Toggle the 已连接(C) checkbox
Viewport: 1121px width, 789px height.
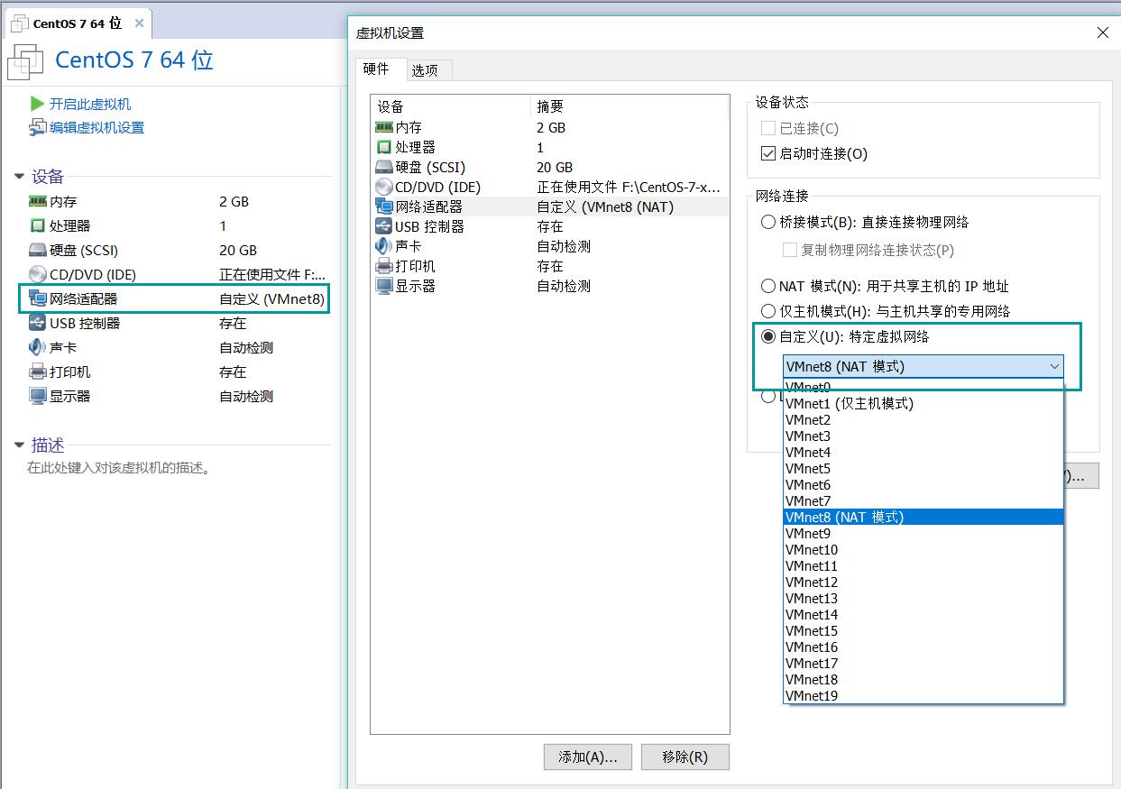pyautogui.click(x=768, y=129)
